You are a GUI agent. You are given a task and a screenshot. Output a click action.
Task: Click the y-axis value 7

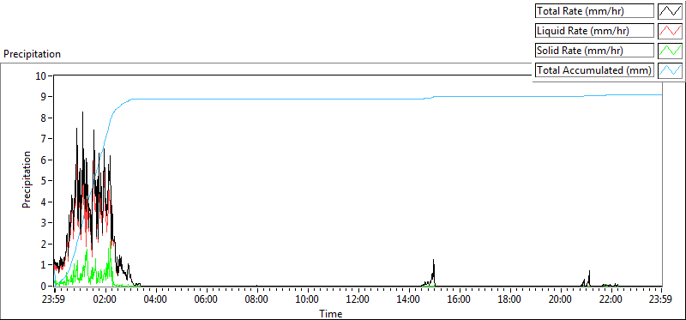44,139
